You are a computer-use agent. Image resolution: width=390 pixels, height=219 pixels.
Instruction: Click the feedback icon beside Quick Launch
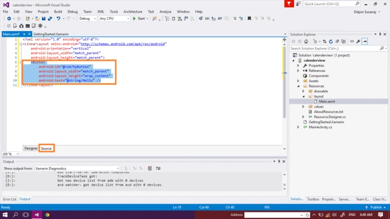298,4
